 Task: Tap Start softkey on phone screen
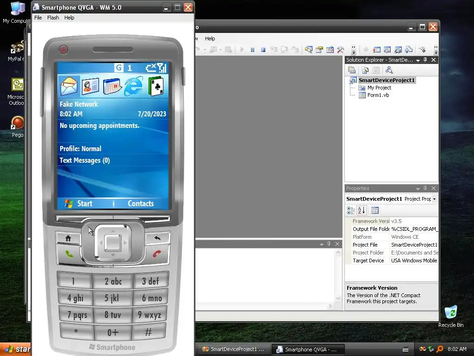point(78,203)
